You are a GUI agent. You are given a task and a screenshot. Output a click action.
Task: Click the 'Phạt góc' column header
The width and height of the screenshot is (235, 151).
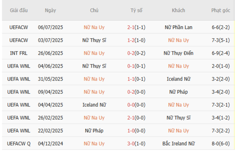tap(221, 10)
